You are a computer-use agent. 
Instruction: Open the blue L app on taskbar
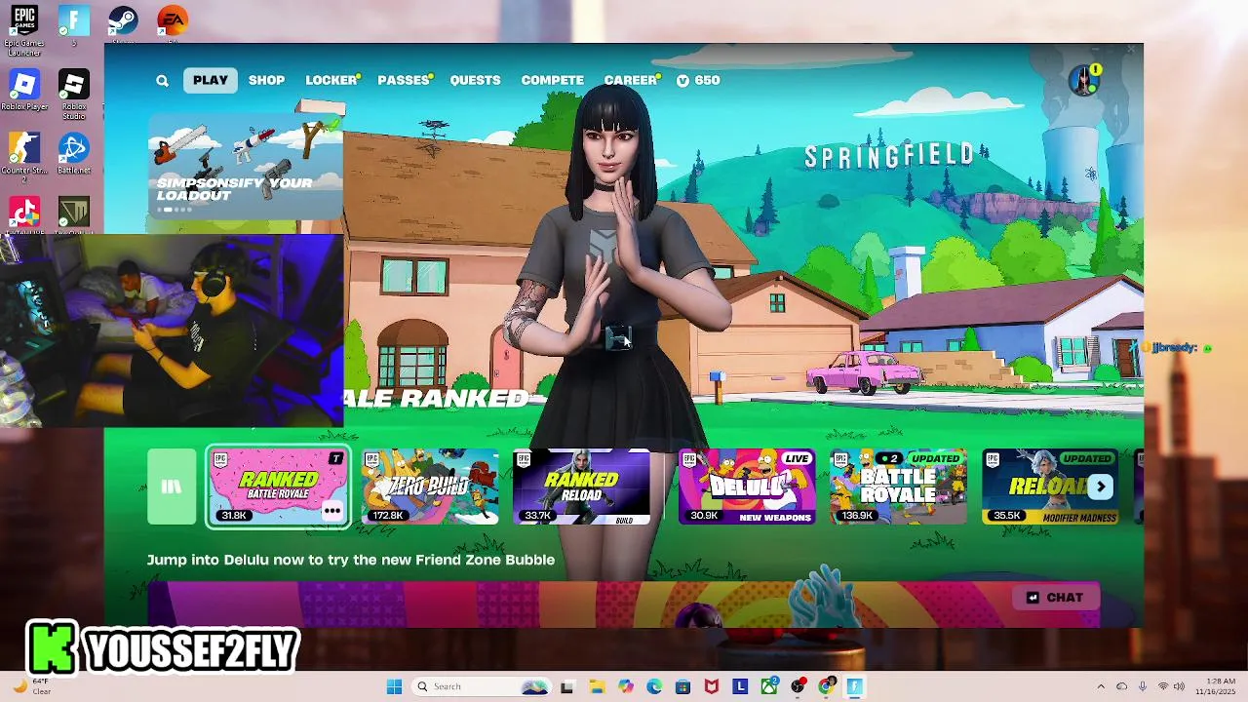coord(740,686)
